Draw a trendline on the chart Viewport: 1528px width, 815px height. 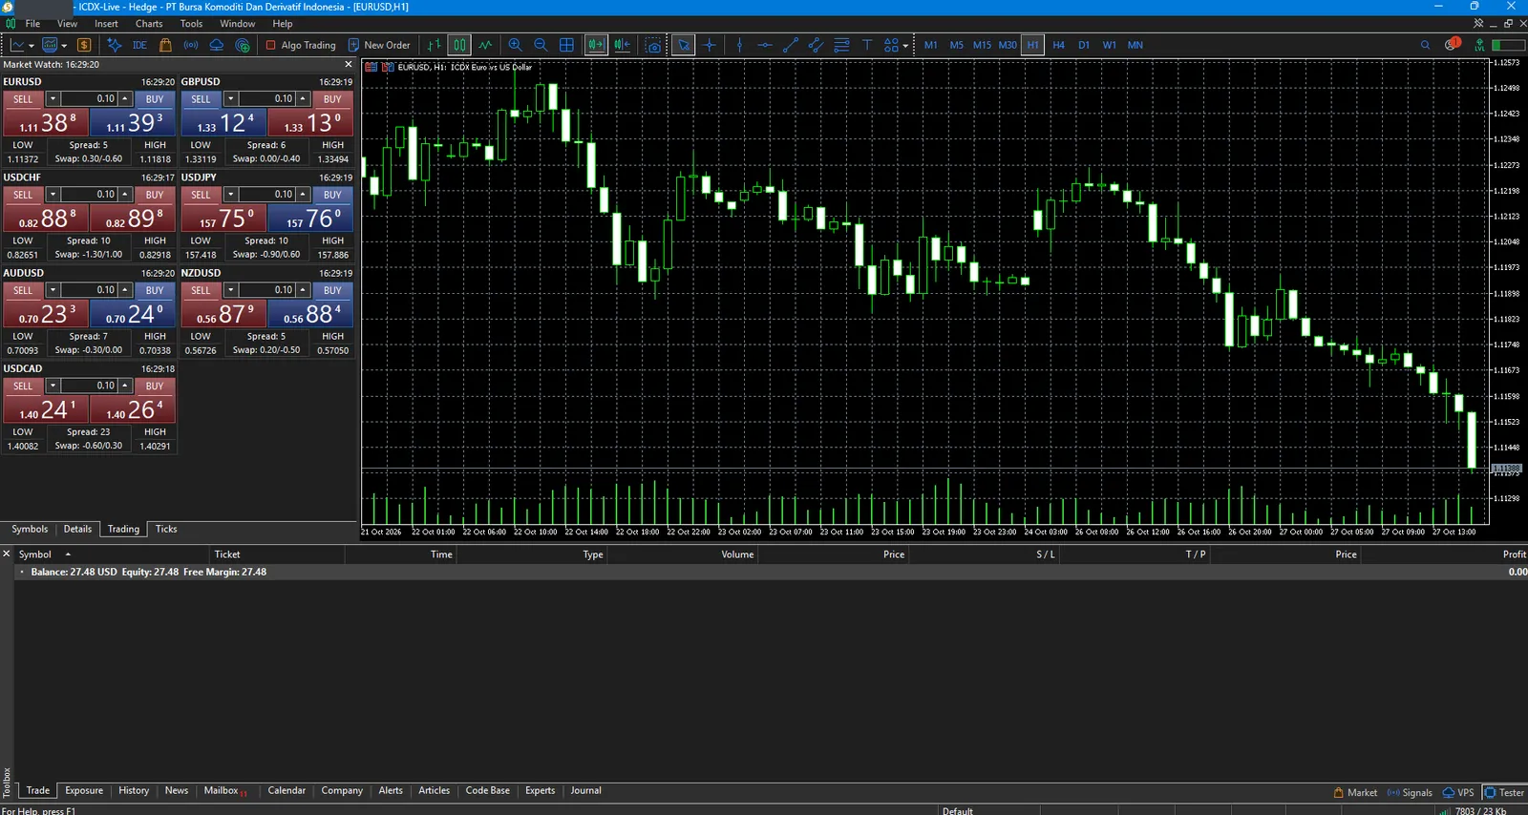[791, 45]
